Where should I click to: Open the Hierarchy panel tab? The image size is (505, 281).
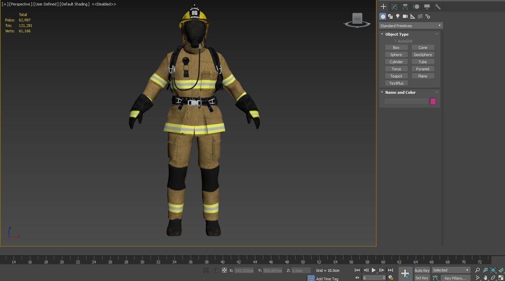pos(405,6)
